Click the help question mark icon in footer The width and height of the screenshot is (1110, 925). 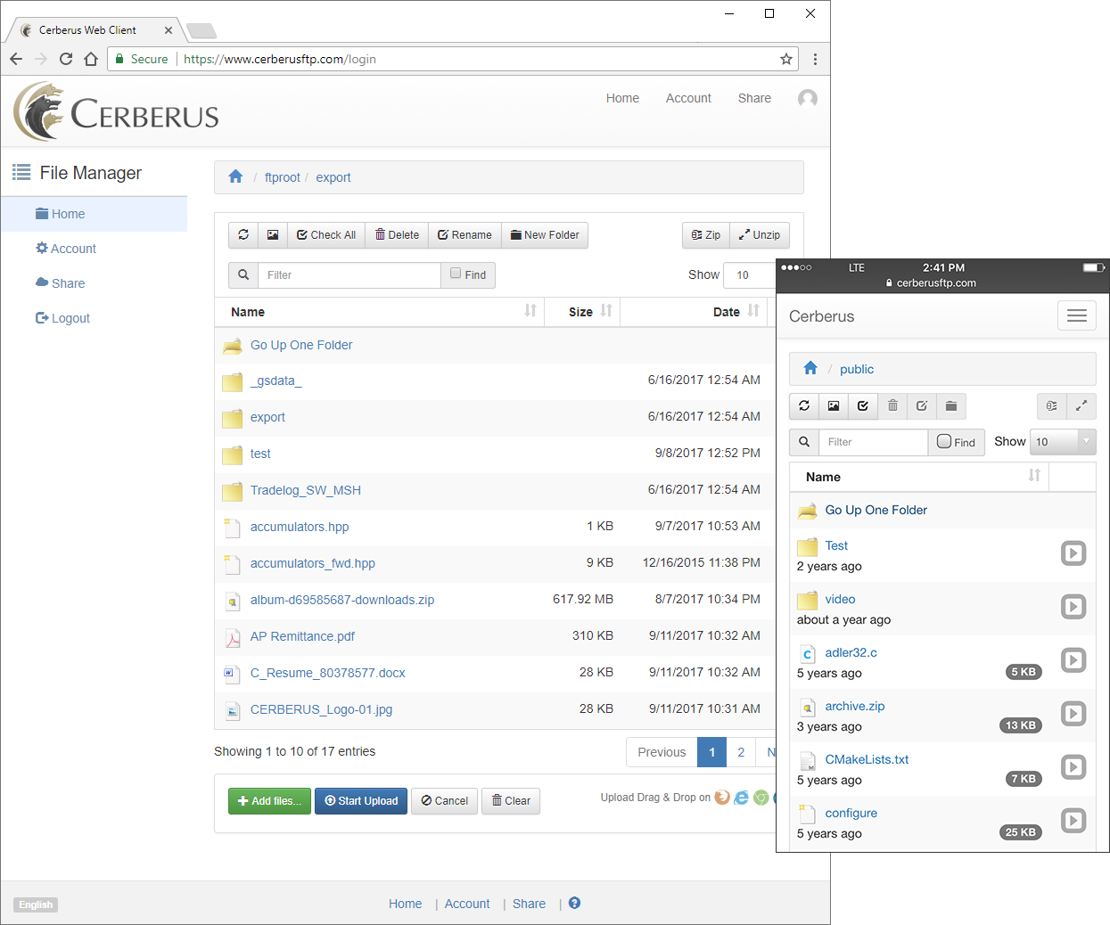click(574, 903)
